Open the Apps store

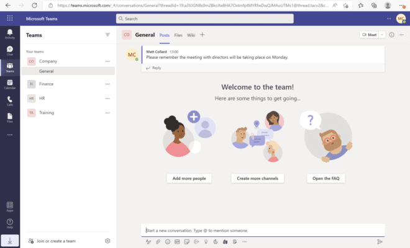coord(10,206)
